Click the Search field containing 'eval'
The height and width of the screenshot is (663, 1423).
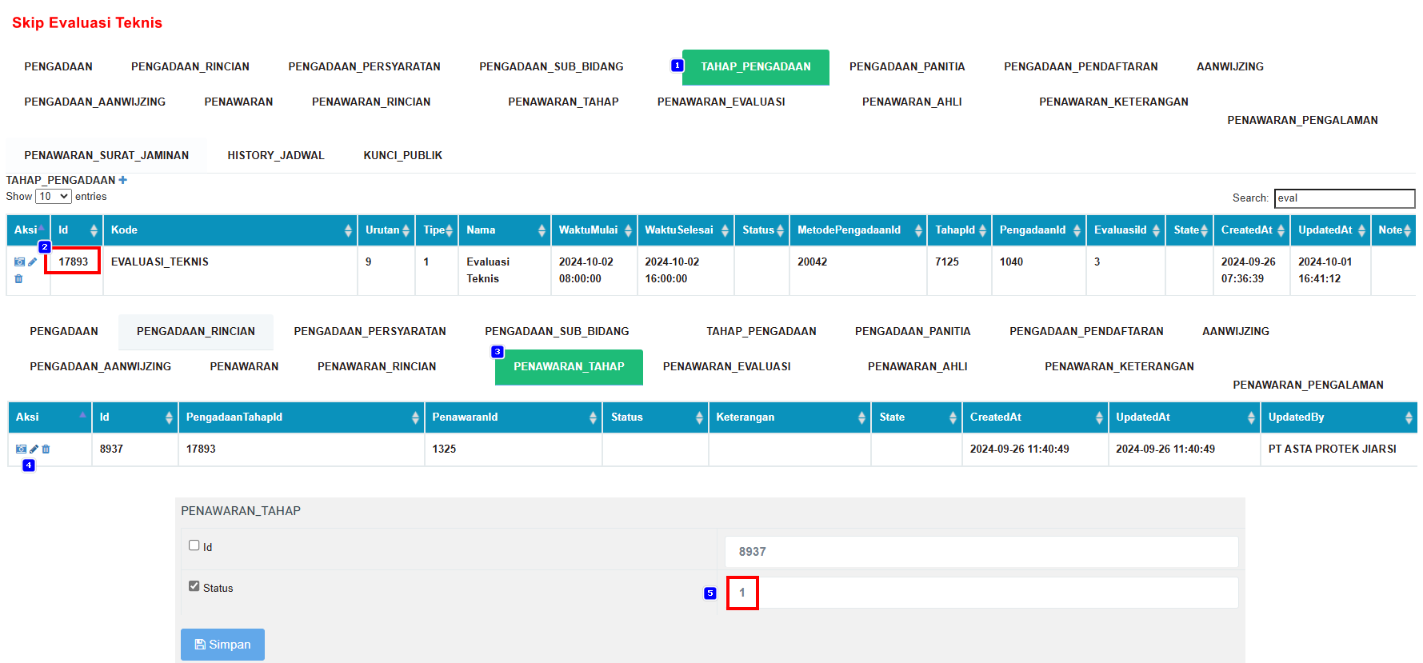pos(1344,198)
